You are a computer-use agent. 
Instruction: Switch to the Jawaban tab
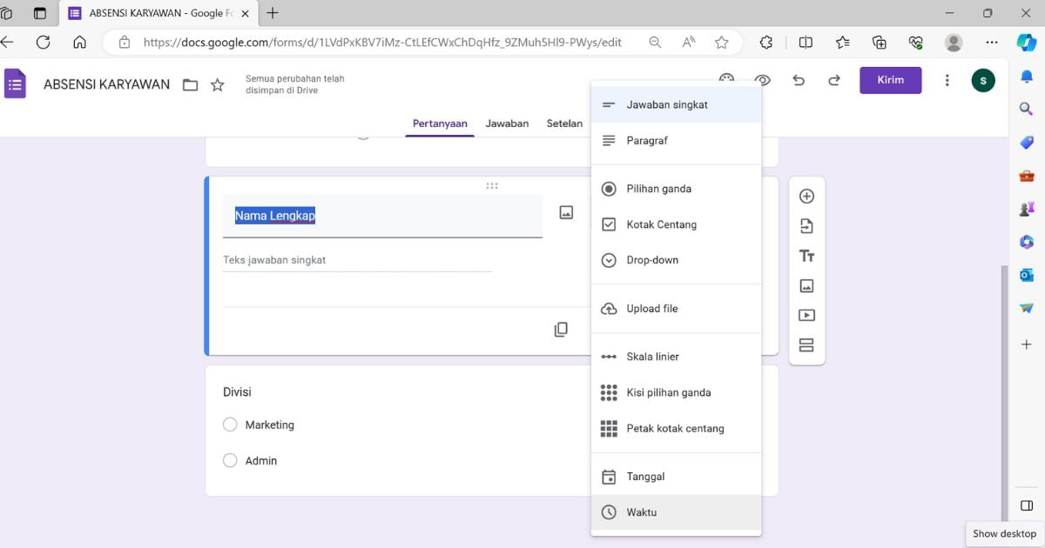click(507, 124)
